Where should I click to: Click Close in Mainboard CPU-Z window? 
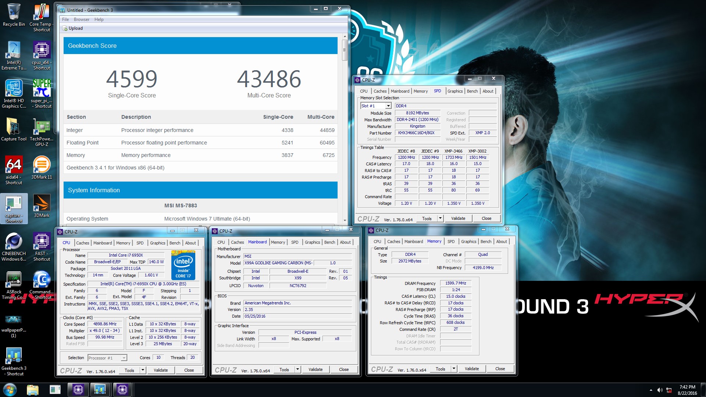[344, 369]
